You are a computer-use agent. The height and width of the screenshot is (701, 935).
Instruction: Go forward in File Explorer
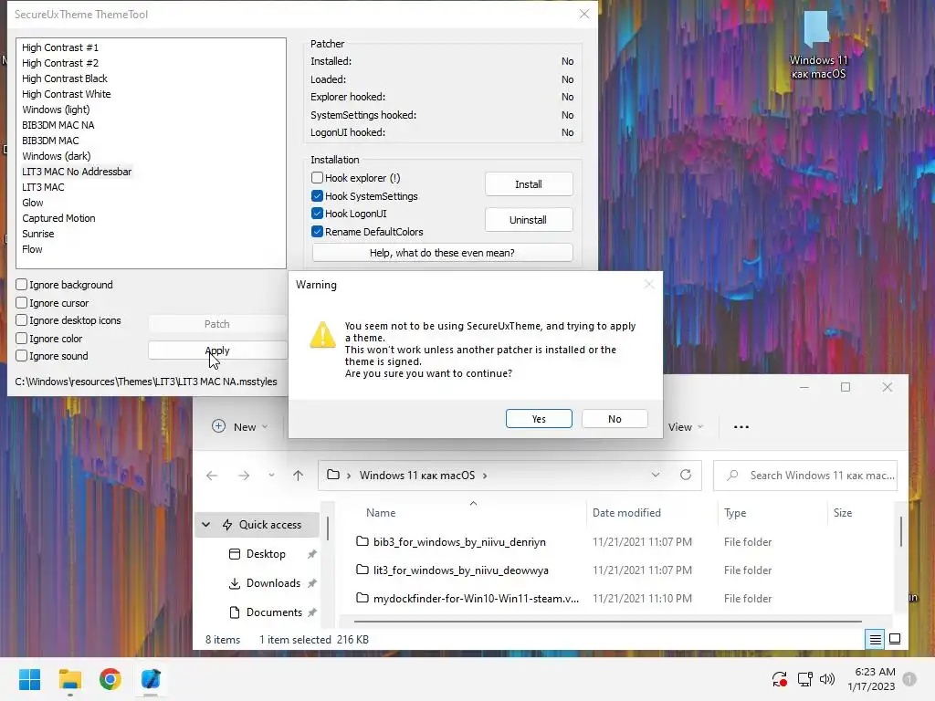point(244,476)
